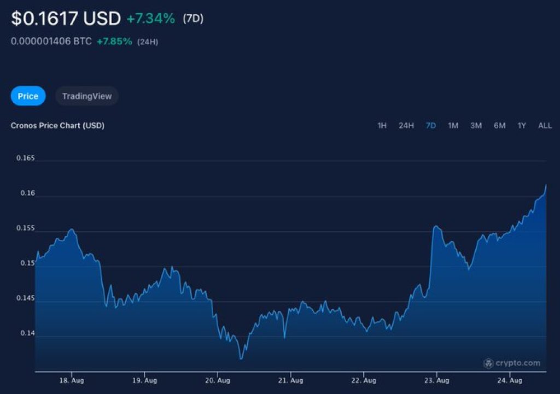Click the 24. Aug axis label
The width and height of the screenshot is (560, 394).
510,380
